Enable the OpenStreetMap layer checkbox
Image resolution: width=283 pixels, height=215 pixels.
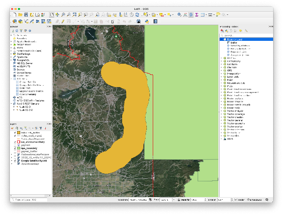[x=15, y=164]
